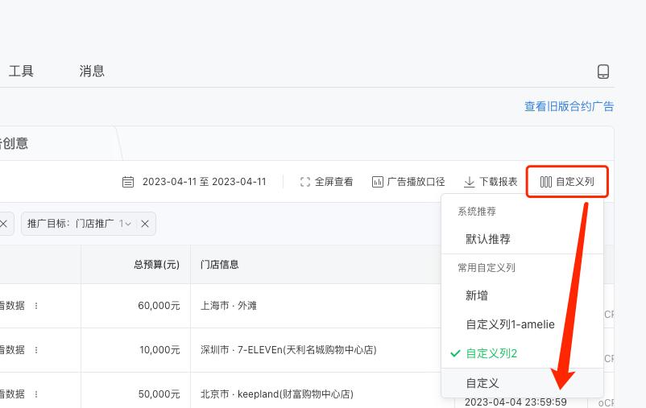Click the 广告播放口径 chart icon

(x=378, y=182)
